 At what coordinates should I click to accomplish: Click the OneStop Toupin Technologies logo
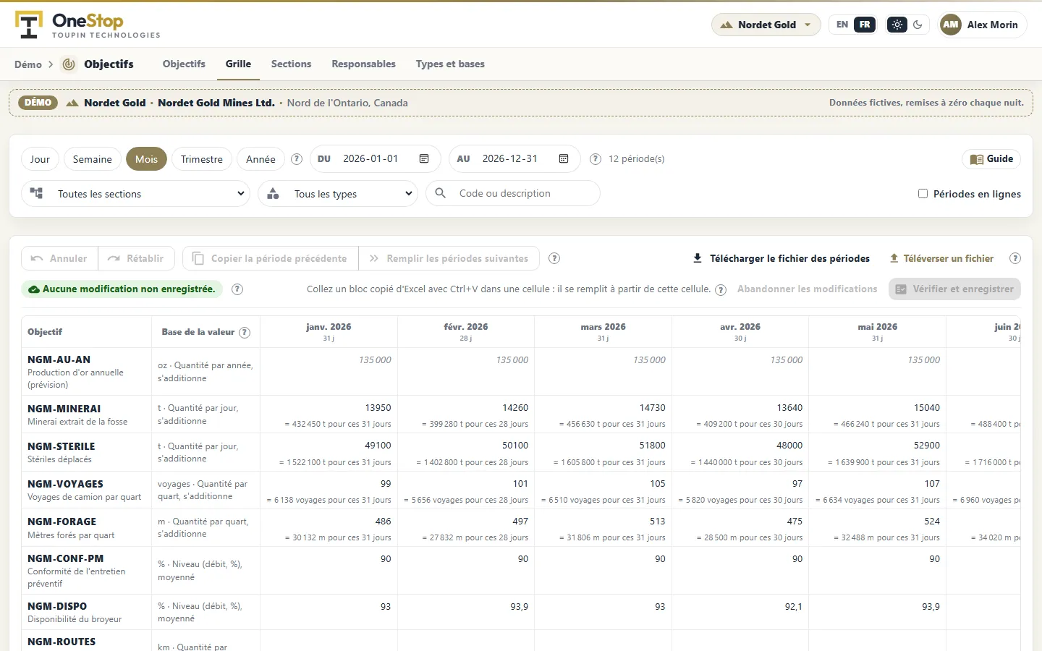coord(88,25)
